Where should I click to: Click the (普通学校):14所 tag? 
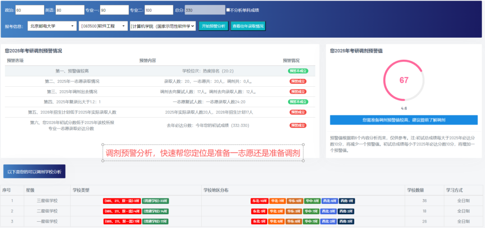tap(155, 211)
